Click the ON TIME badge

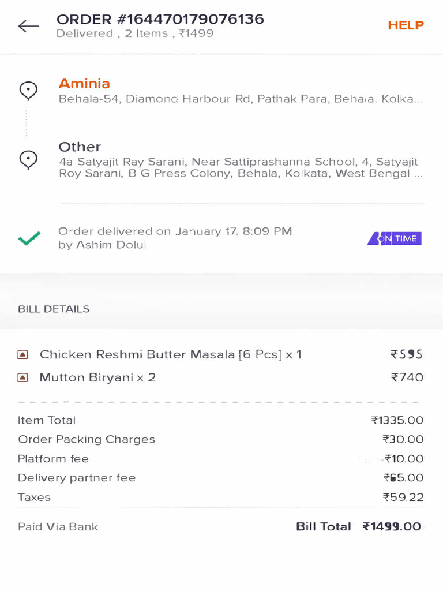[x=395, y=238]
